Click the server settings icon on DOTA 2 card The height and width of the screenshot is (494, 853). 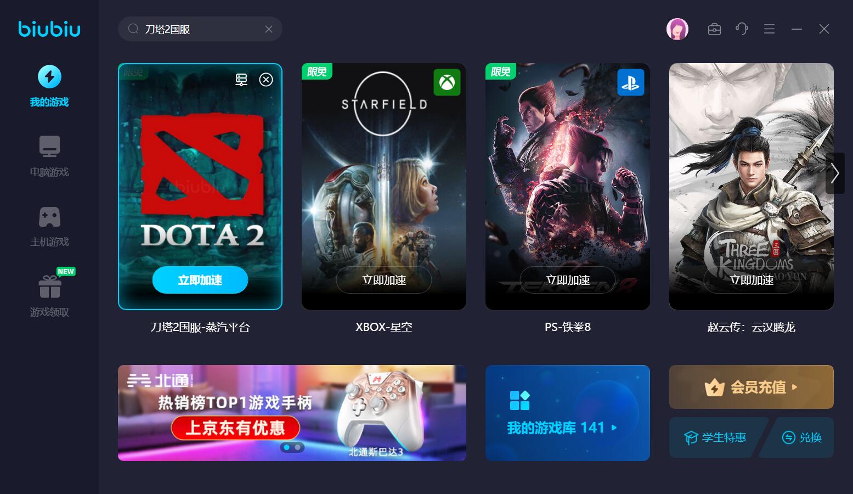pos(241,80)
